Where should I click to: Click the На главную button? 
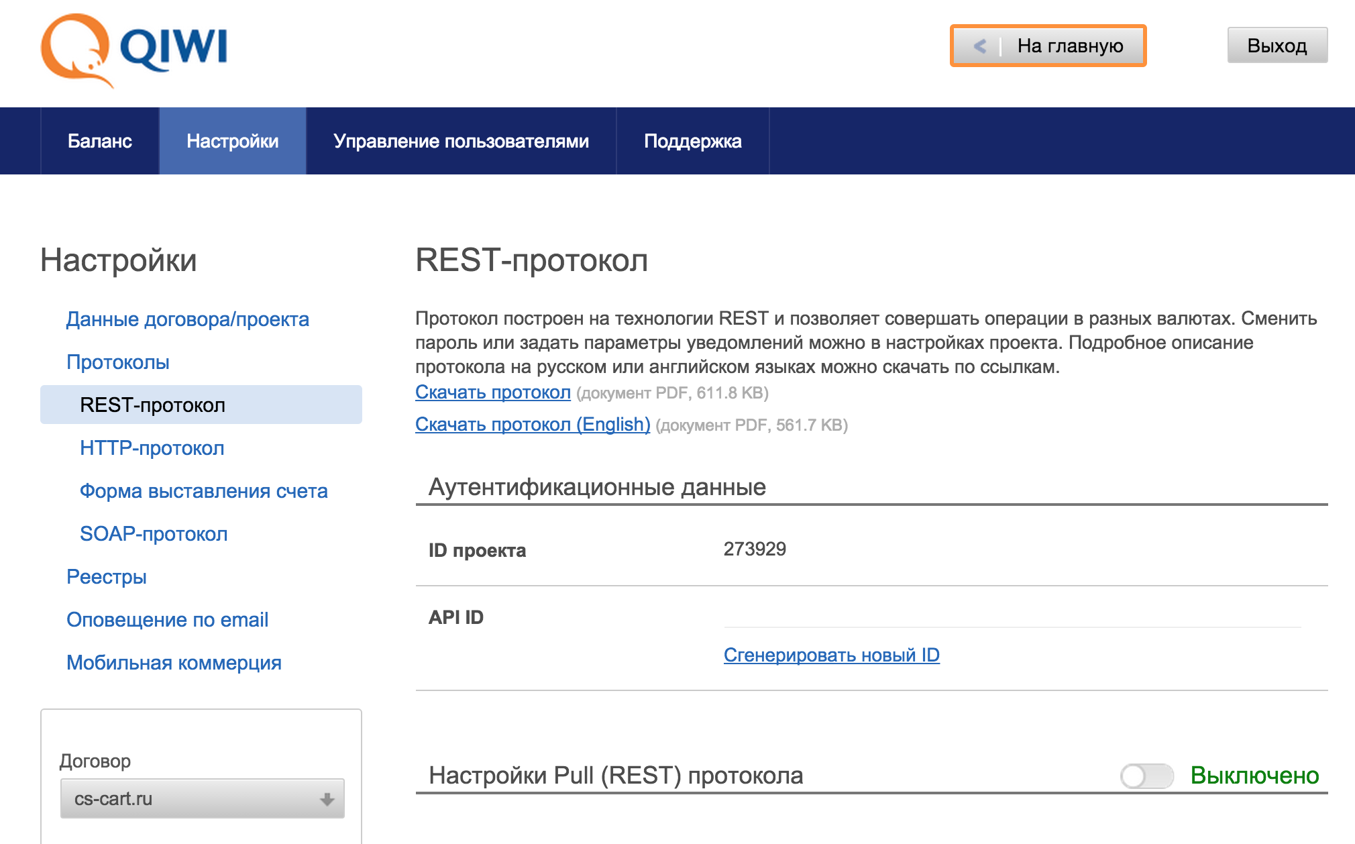(x=1069, y=46)
